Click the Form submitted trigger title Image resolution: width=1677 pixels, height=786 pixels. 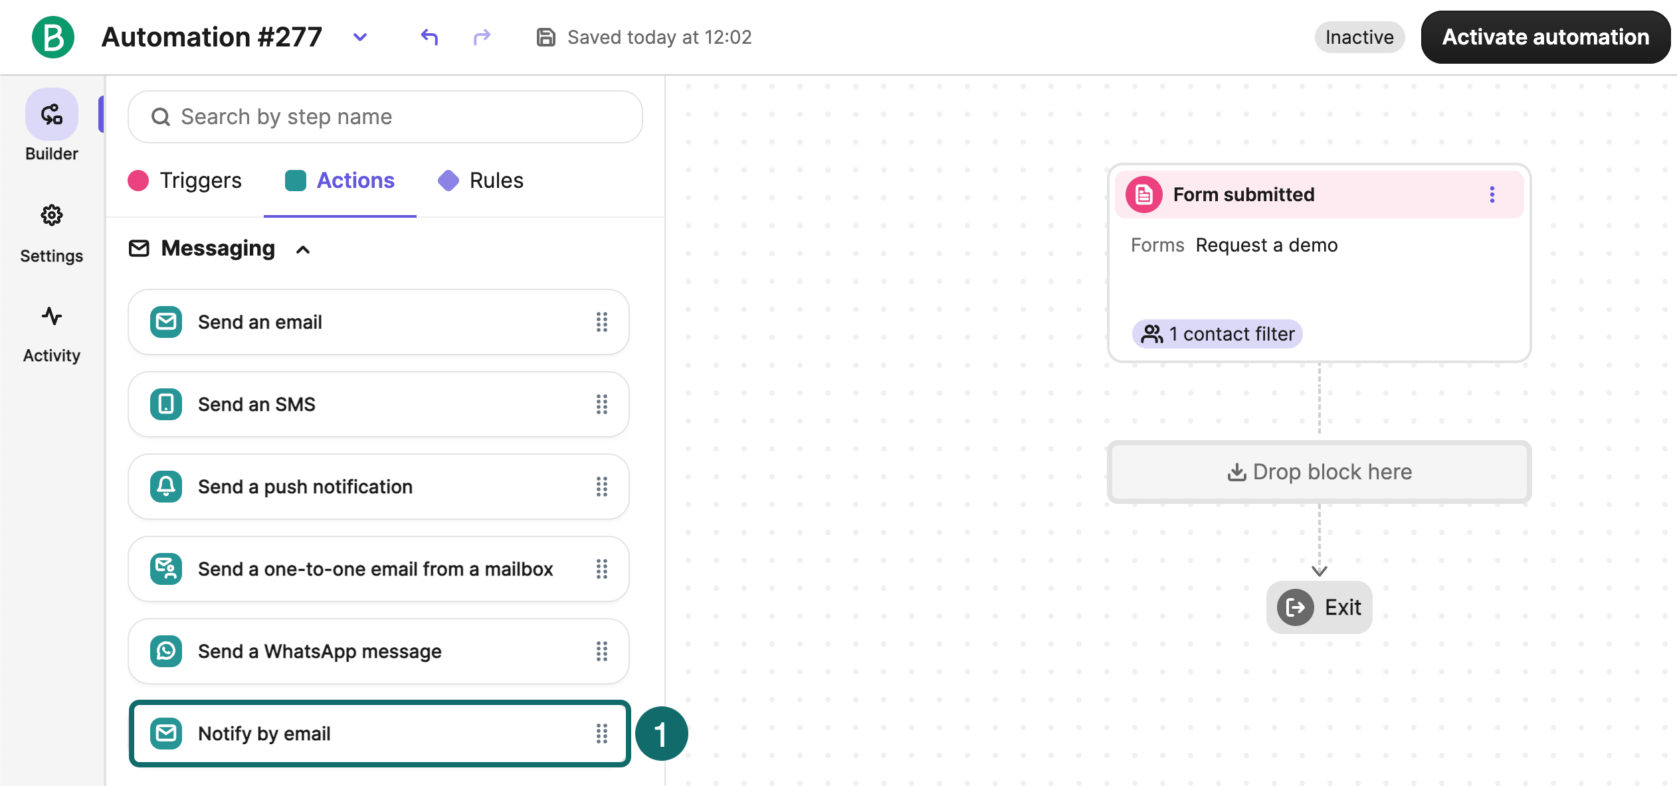point(1244,195)
